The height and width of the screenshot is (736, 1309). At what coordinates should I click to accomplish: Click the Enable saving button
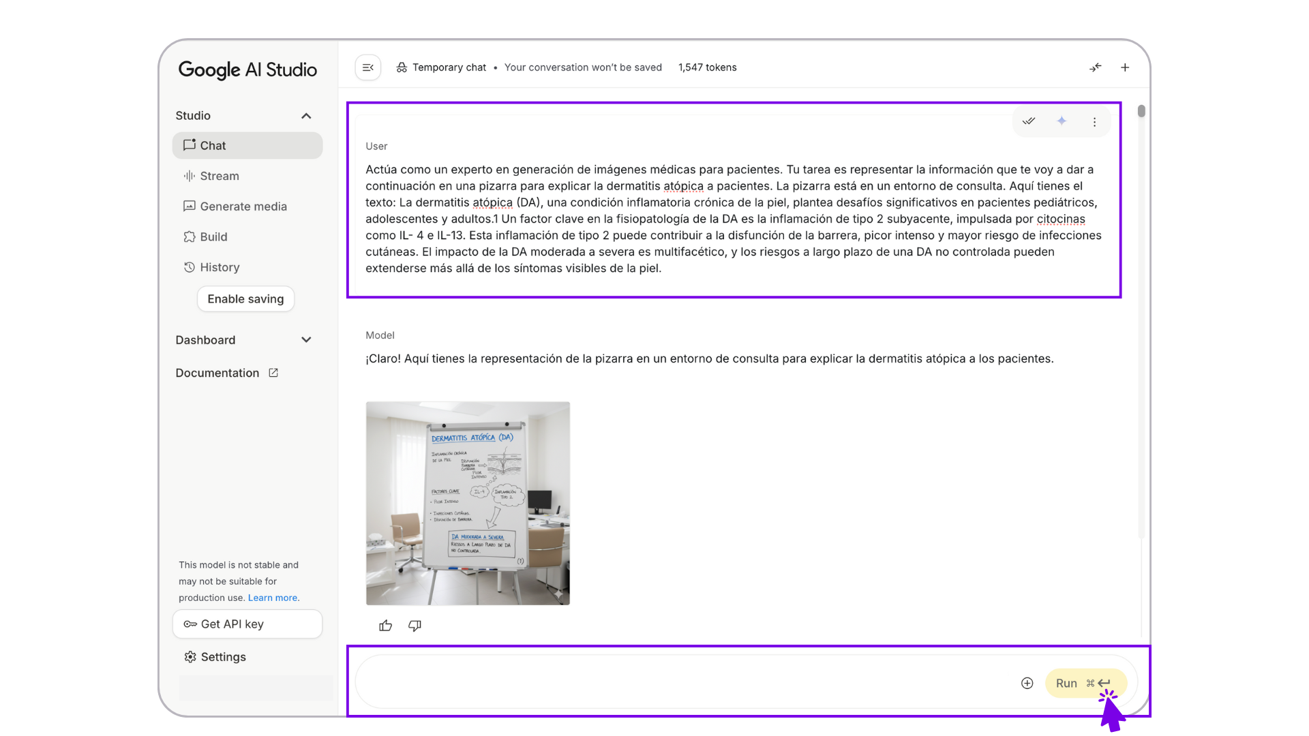click(x=245, y=298)
